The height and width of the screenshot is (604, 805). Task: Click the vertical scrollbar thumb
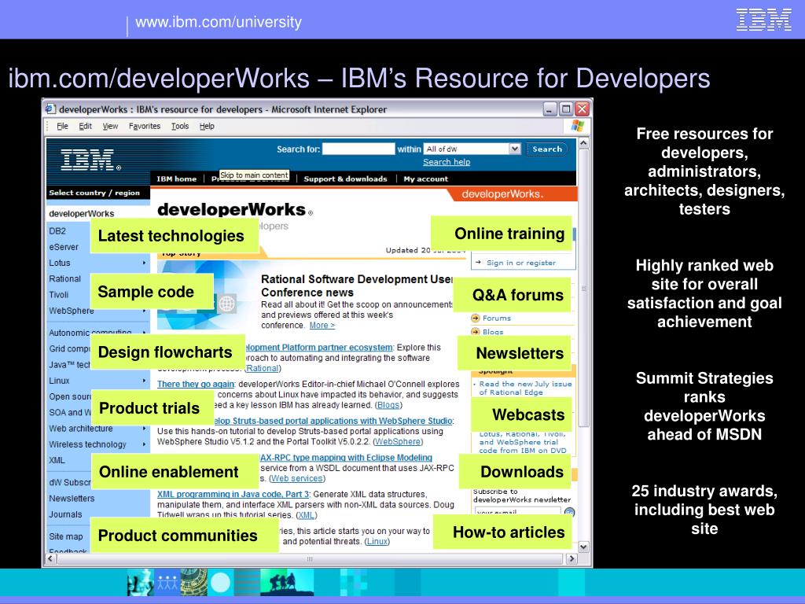pos(584,288)
